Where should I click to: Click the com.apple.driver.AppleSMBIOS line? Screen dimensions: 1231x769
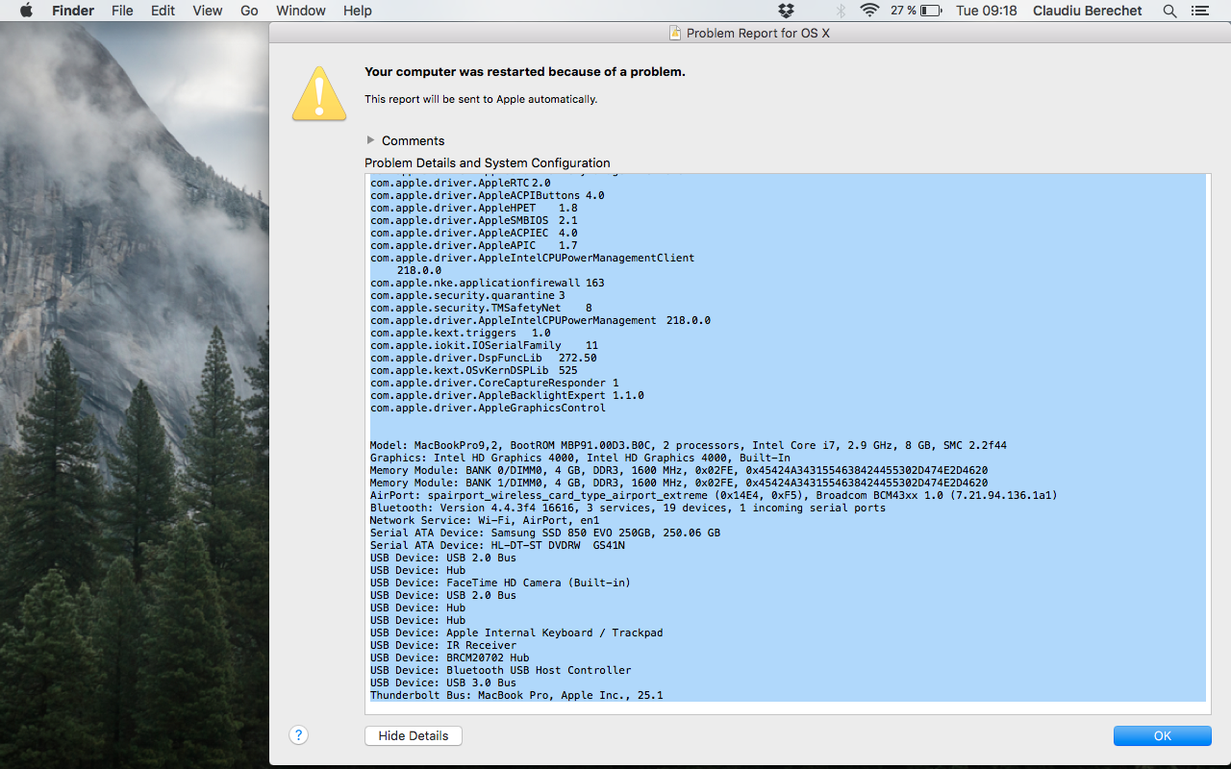(474, 220)
